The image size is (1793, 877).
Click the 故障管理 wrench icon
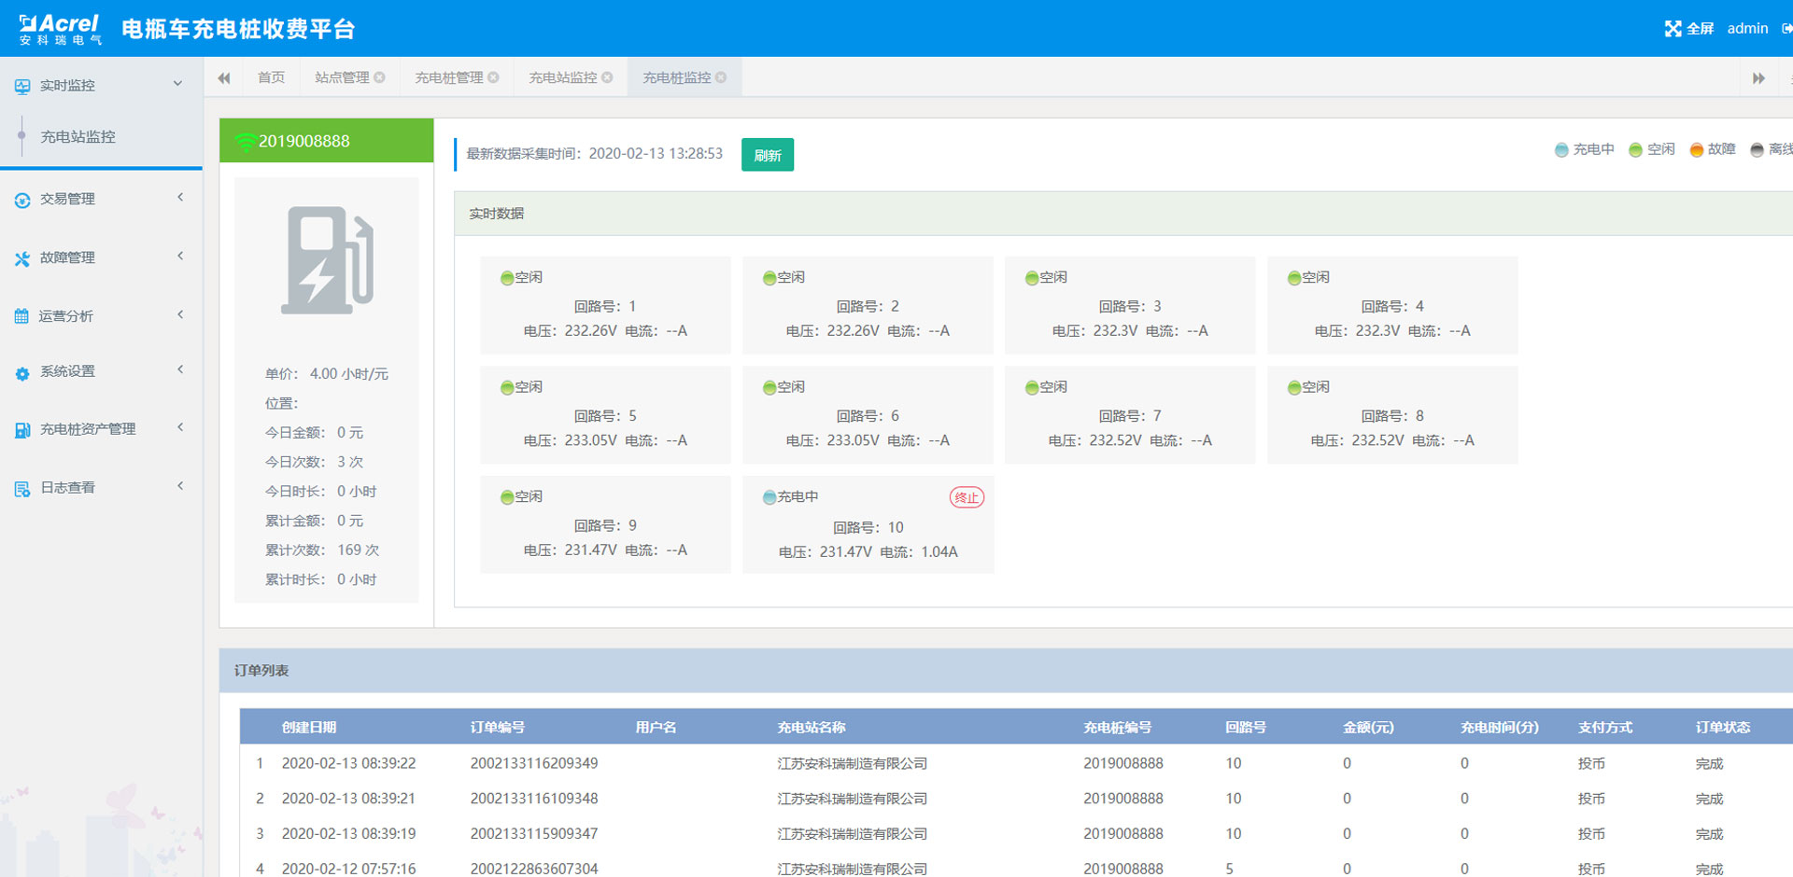[x=22, y=258]
